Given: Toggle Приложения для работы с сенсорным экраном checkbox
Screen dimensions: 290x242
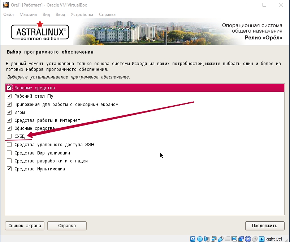Looking at the screenshot, I should [x=9, y=104].
